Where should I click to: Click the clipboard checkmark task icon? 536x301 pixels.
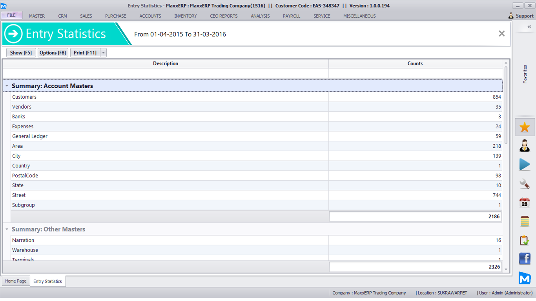click(x=525, y=240)
